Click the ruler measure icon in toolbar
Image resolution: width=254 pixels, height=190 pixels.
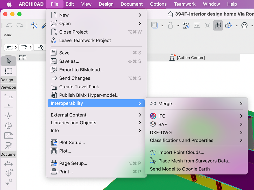(197, 25)
